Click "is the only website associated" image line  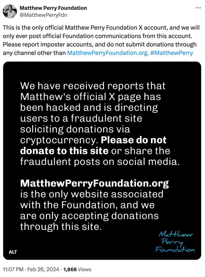92,194
